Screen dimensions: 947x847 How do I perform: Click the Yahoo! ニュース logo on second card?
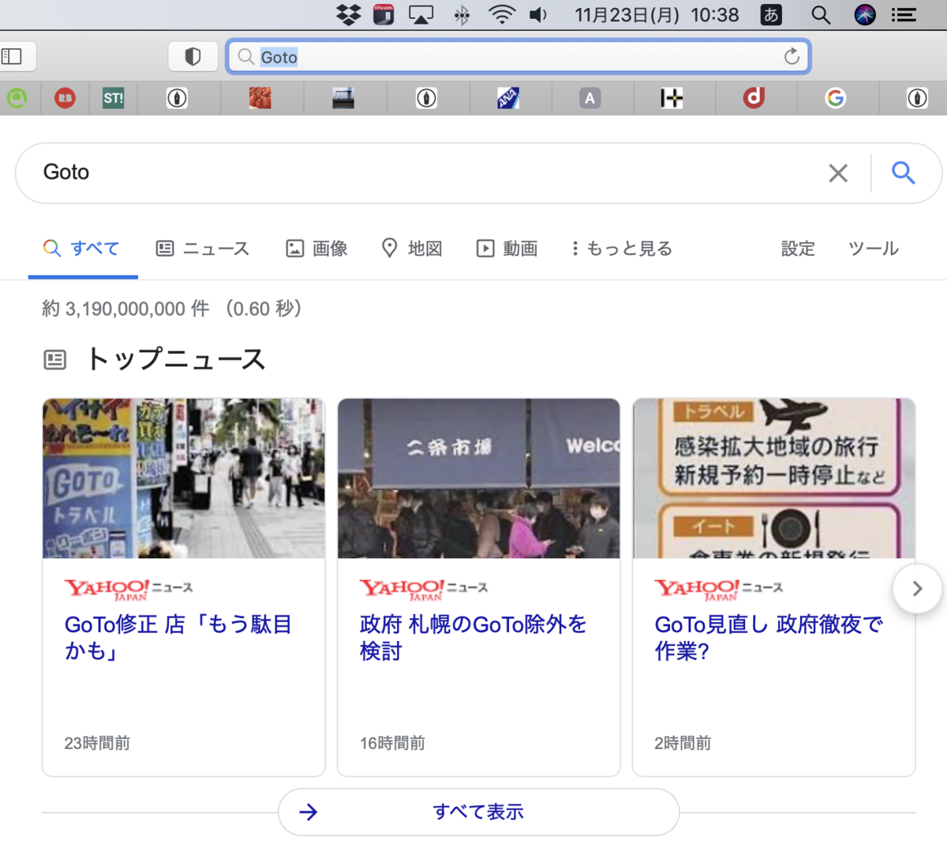(x=424, y=589)
